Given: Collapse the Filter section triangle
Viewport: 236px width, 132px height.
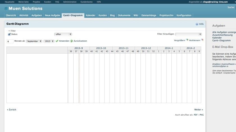Looking at the screenshot, I should click(x=9, y=31).
